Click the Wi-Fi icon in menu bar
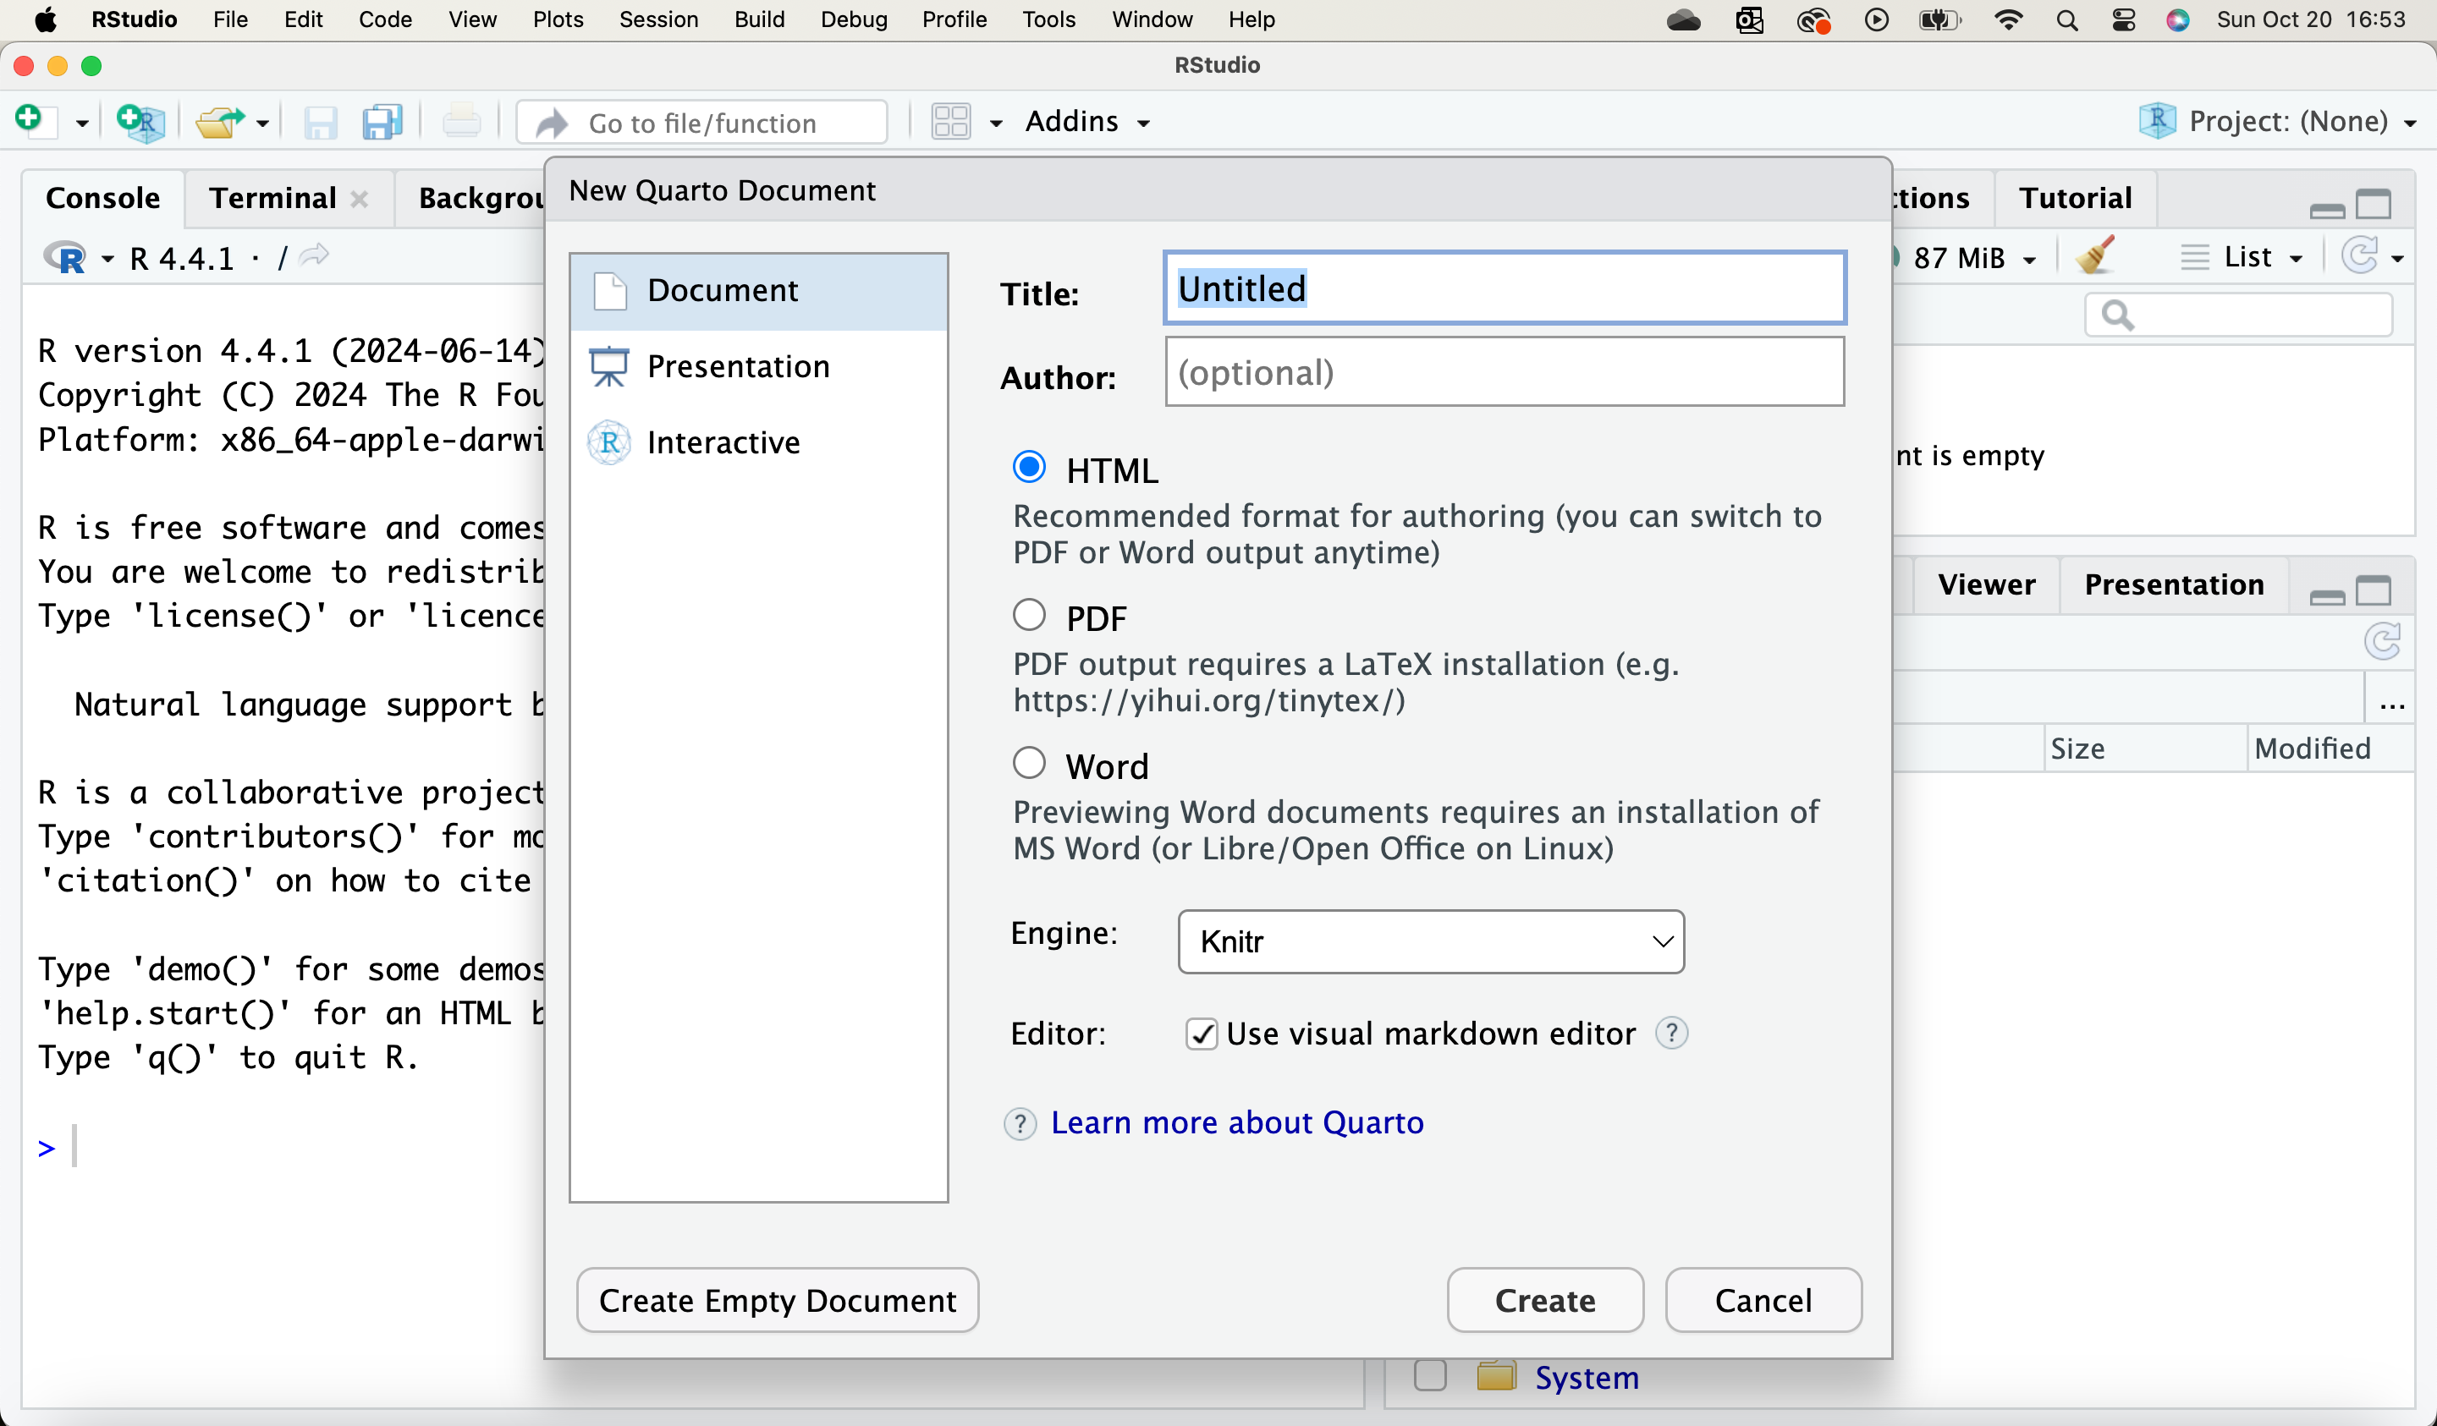The height and width of the screenshot is (1426, 2437). click(x=2009, y=19)
